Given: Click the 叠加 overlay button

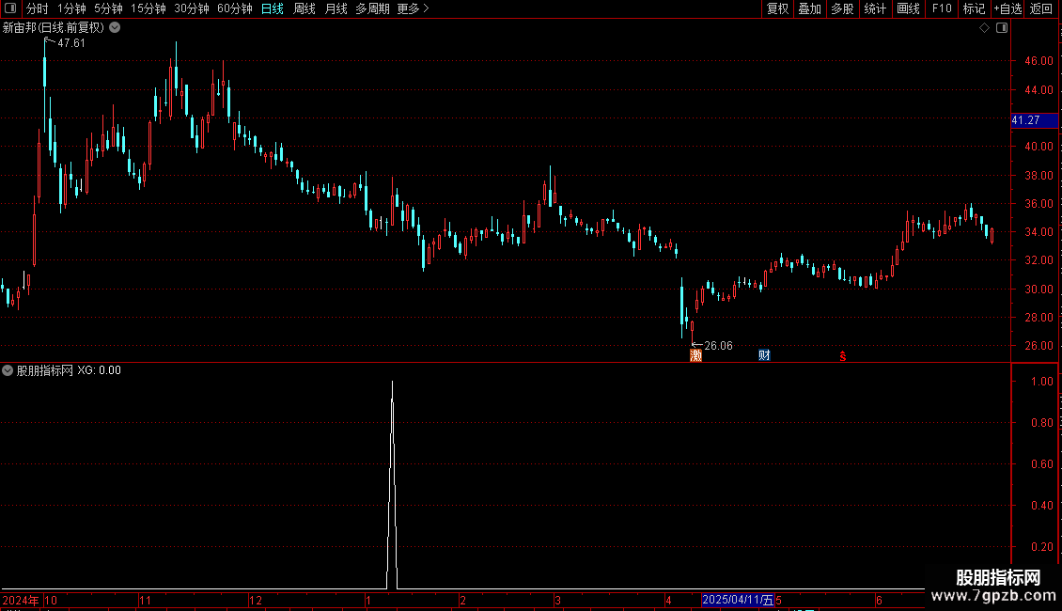Looking at the screenshot, I should (809, 8).
